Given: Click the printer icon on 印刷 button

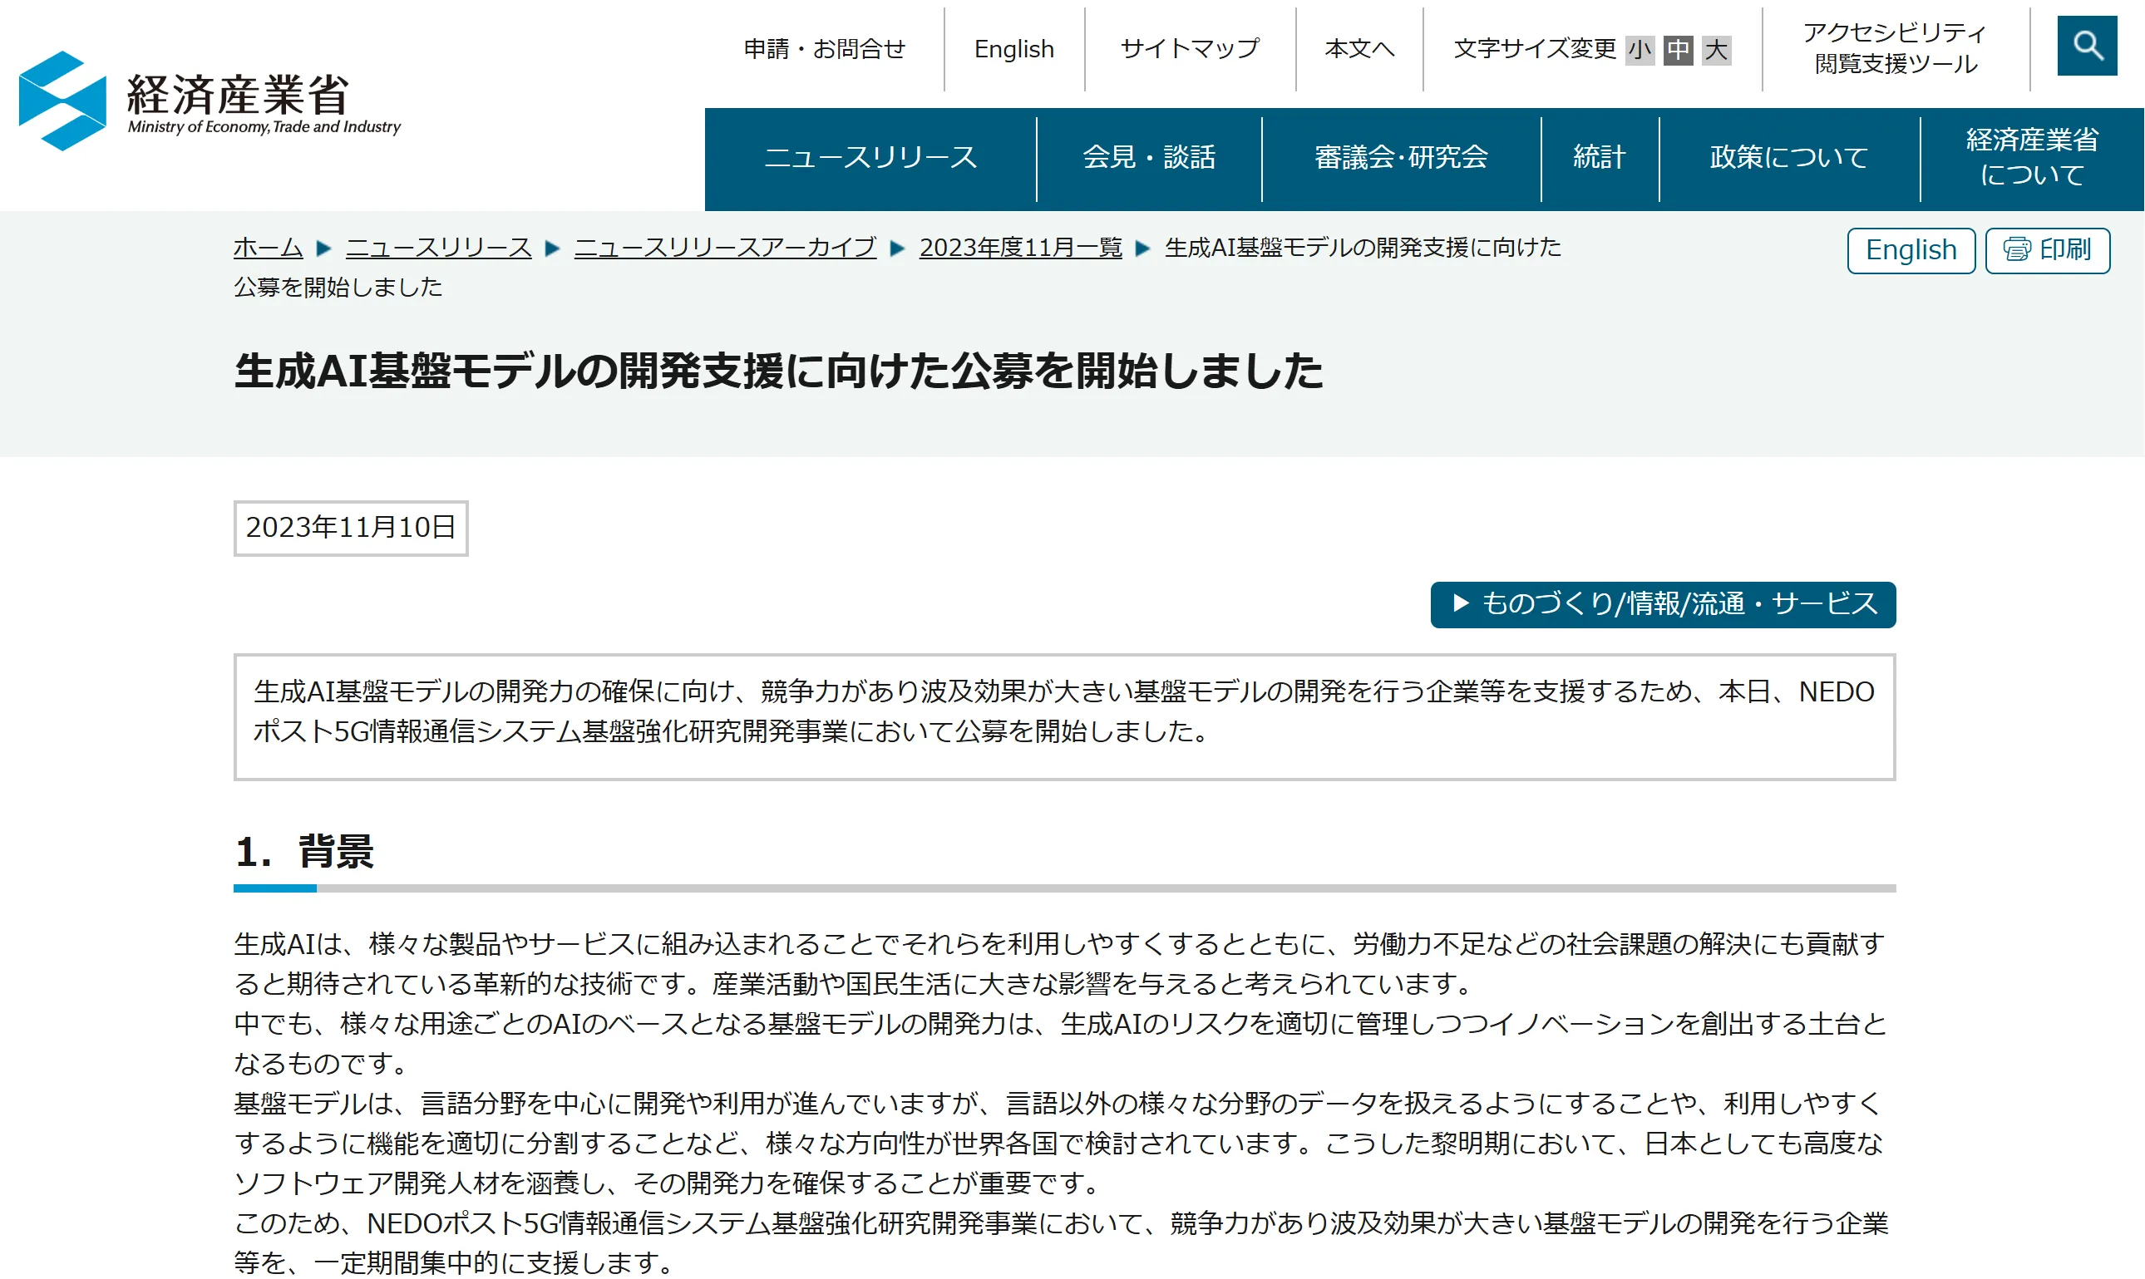Looking at the screenshot, I should 2016,250.
